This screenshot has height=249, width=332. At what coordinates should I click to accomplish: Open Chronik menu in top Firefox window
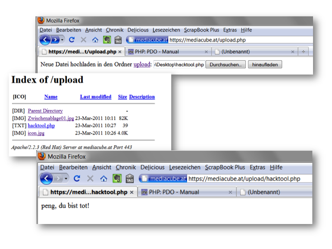[x=115, y=30]
